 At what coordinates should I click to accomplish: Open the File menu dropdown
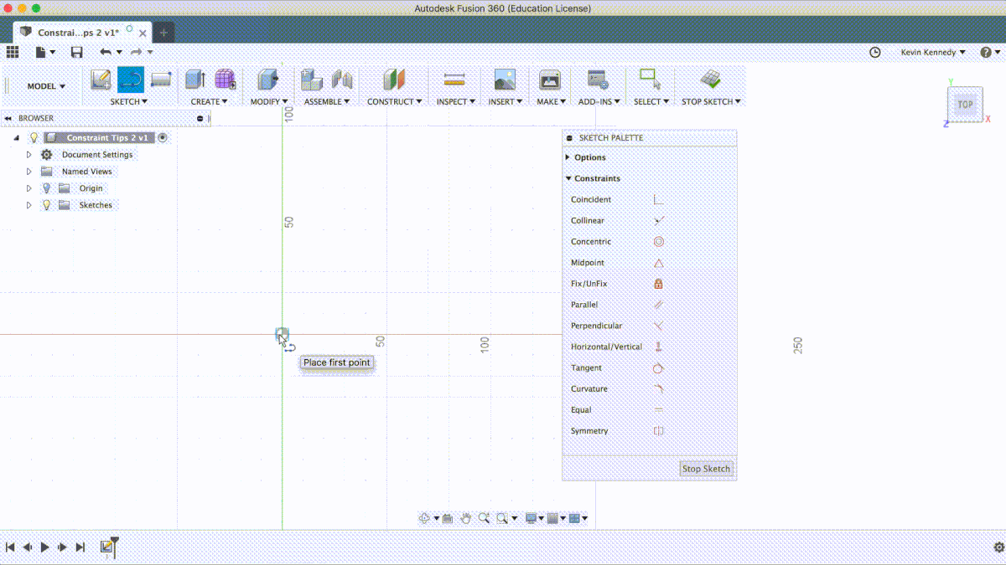pyautogui.click(x=45, y=52)
